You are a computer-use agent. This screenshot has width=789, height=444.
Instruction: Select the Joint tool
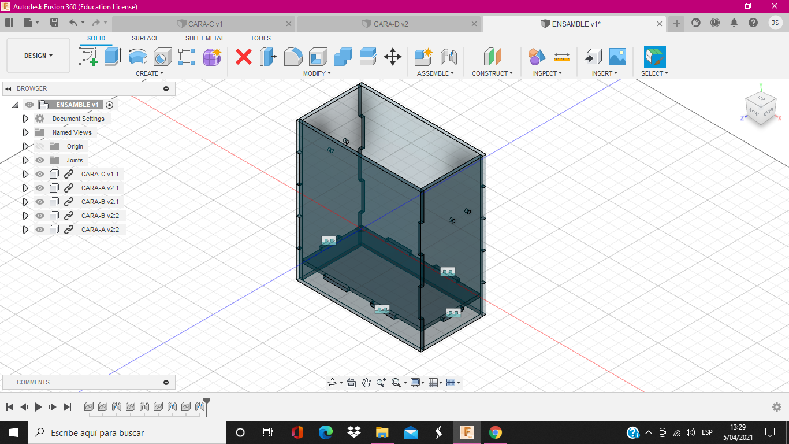coord(449,57)
